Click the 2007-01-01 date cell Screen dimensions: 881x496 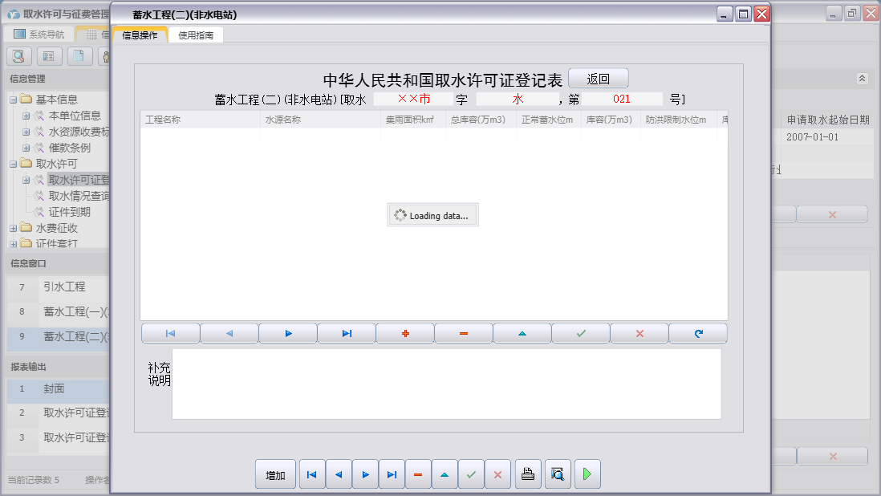coord(827,137)
